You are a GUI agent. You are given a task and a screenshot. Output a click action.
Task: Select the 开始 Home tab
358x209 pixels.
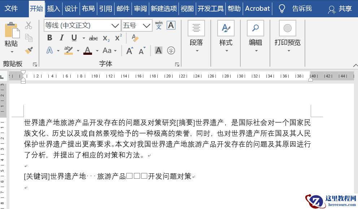pos(36,9)
